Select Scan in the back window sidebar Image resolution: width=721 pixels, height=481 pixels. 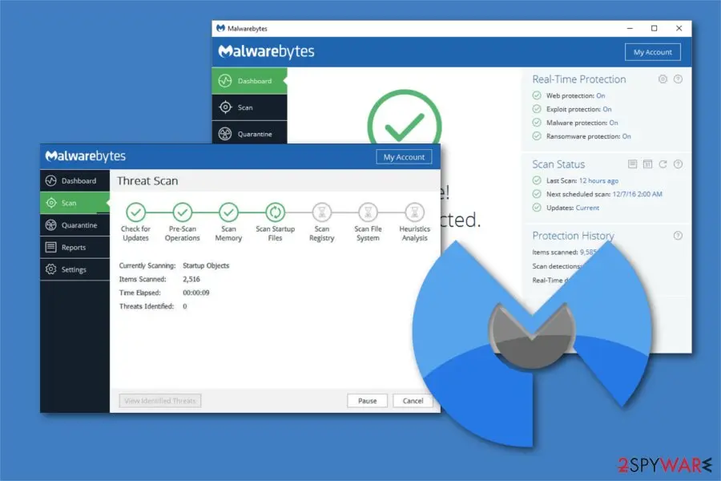tap(249, 107)
